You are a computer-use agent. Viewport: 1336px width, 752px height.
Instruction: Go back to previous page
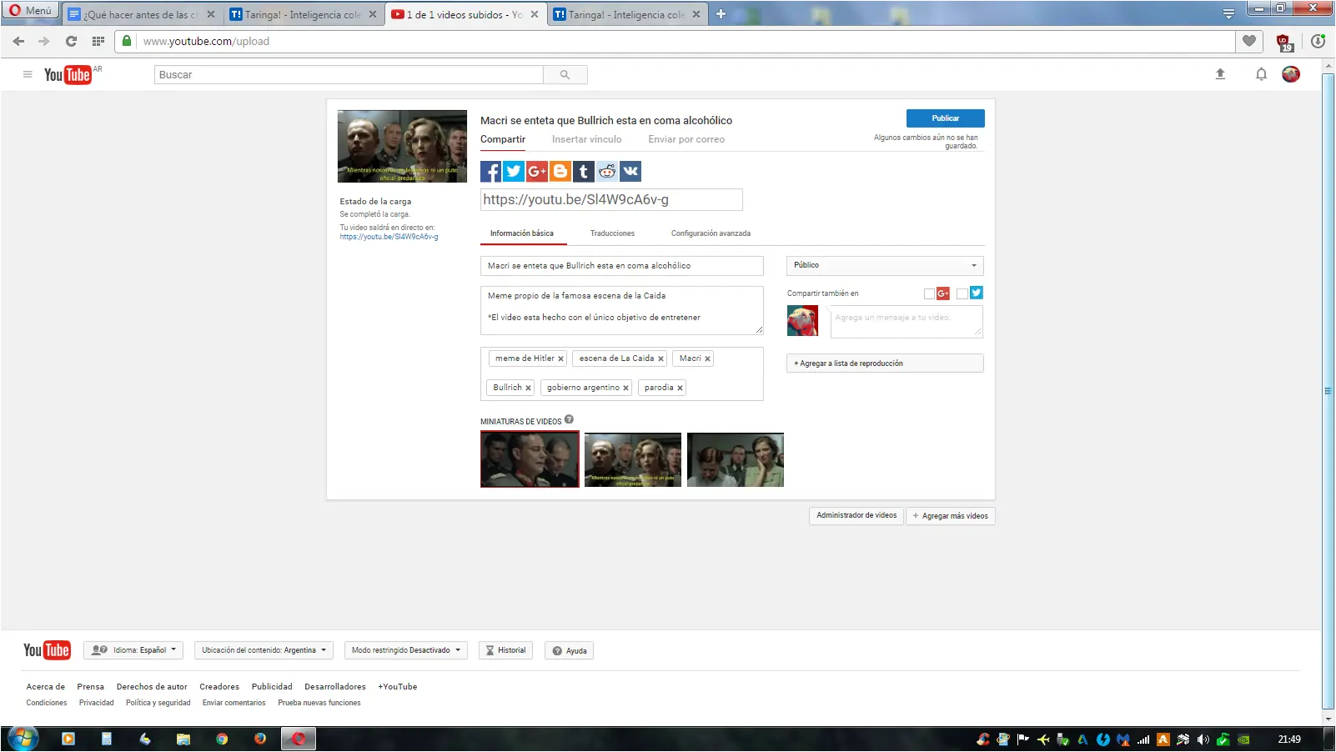coord(18,41)
